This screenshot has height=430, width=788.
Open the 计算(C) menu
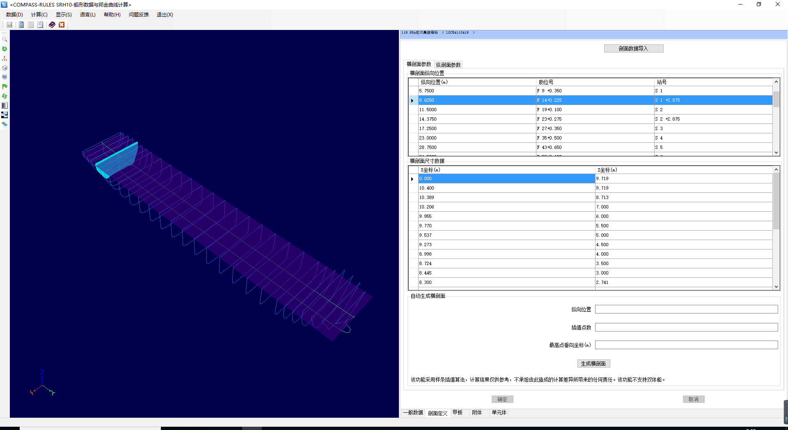[x=39, y=15]
